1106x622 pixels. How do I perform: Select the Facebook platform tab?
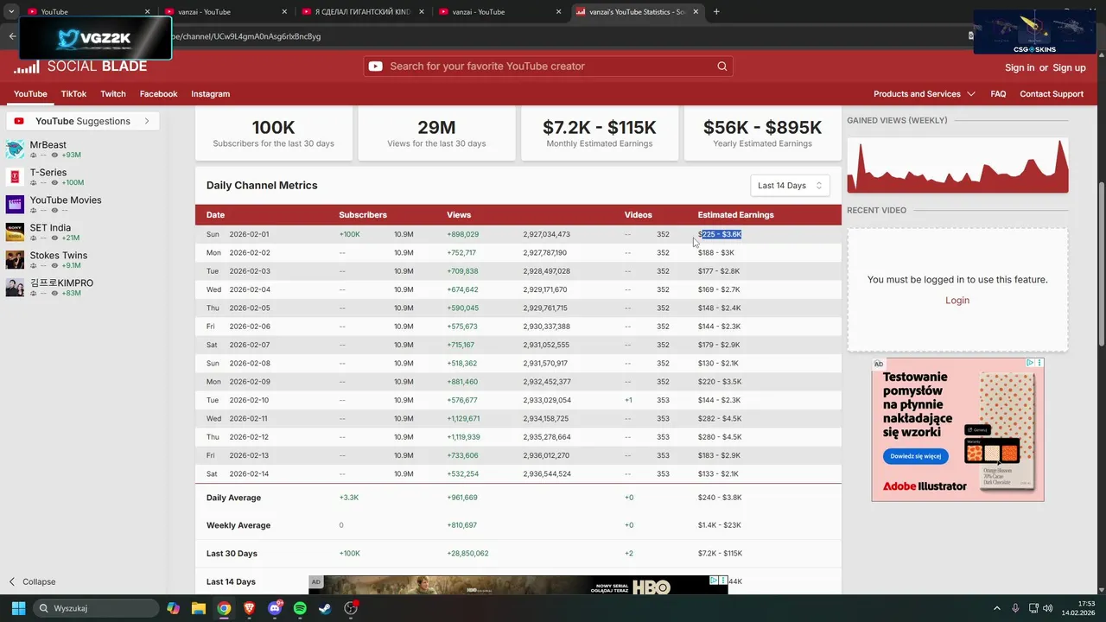point(159,93)
